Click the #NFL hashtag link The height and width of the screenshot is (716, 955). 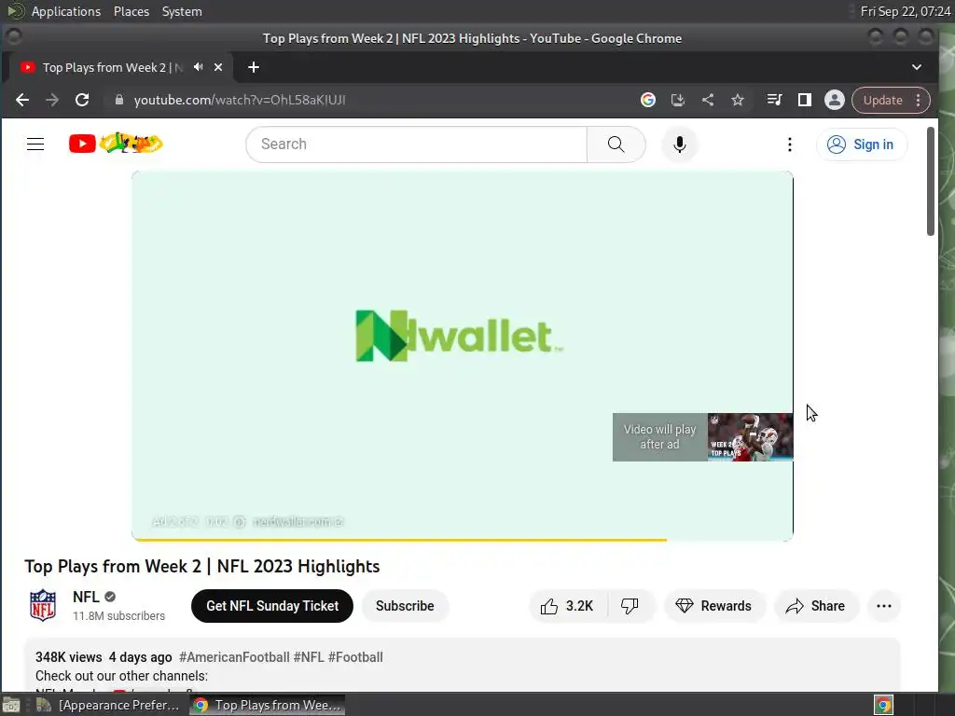(308, 657)
